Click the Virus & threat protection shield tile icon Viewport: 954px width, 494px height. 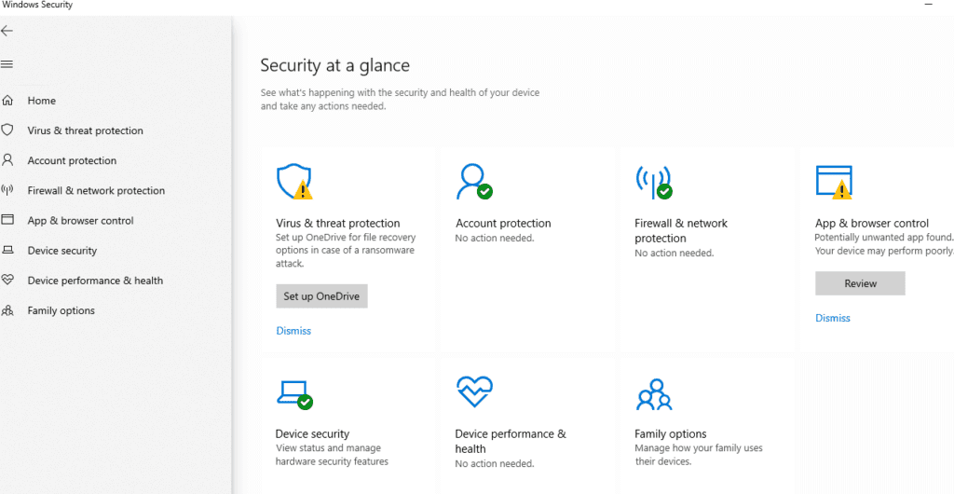pyautogui.click(x=294, y=182)
